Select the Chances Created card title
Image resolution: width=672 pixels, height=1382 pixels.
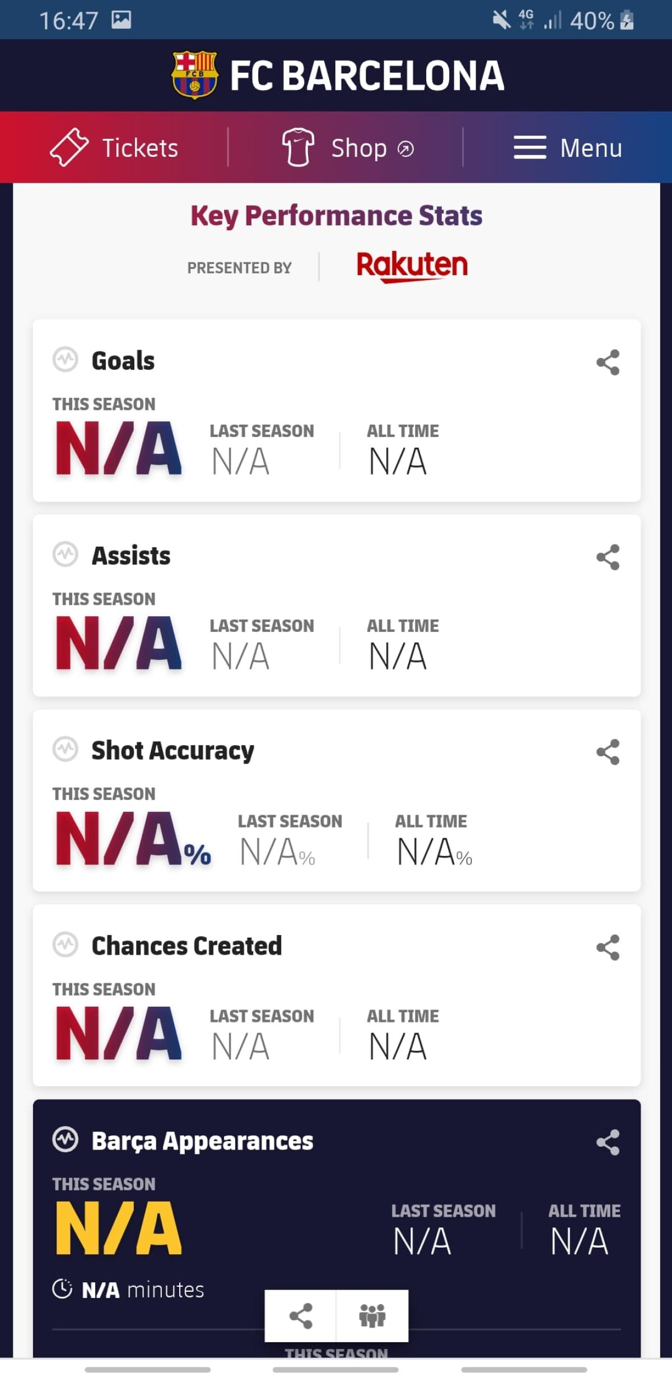click(x=186, y=946)
